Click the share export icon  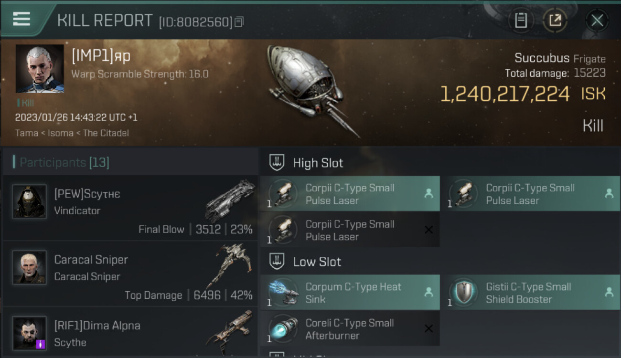[x=555, y=21]
